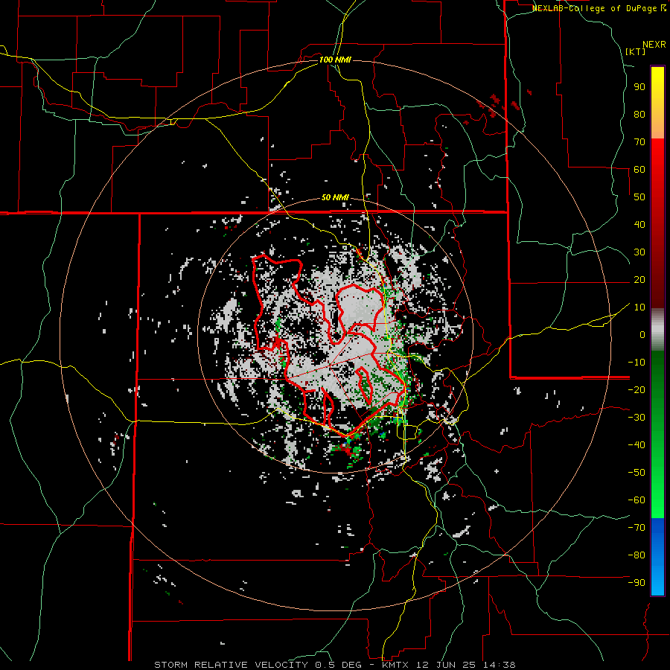Click the -50 value on the velocity scale
The image size is (670, 670).
[x=636, y=473]
